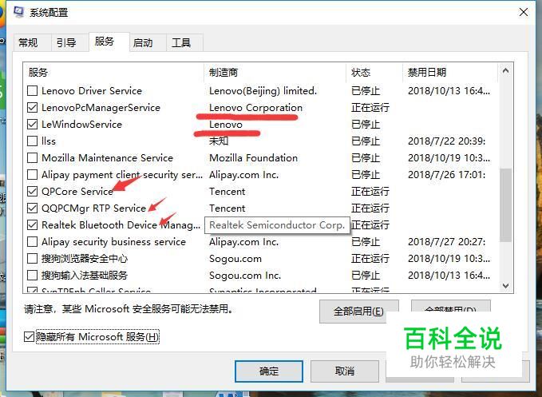
Task: Click date 2018/7/27 20:27 cell
Action: click(446, 242)
